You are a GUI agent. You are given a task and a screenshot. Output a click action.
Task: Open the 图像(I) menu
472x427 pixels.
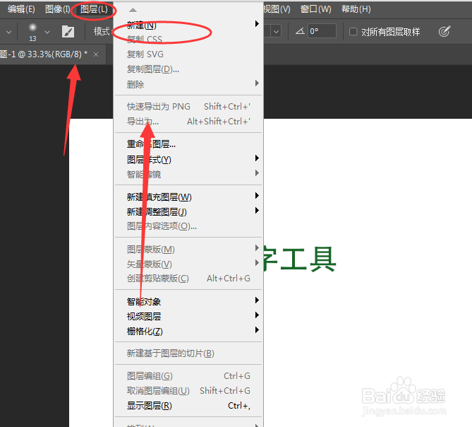pyautogui.click(x=57, y=9)
